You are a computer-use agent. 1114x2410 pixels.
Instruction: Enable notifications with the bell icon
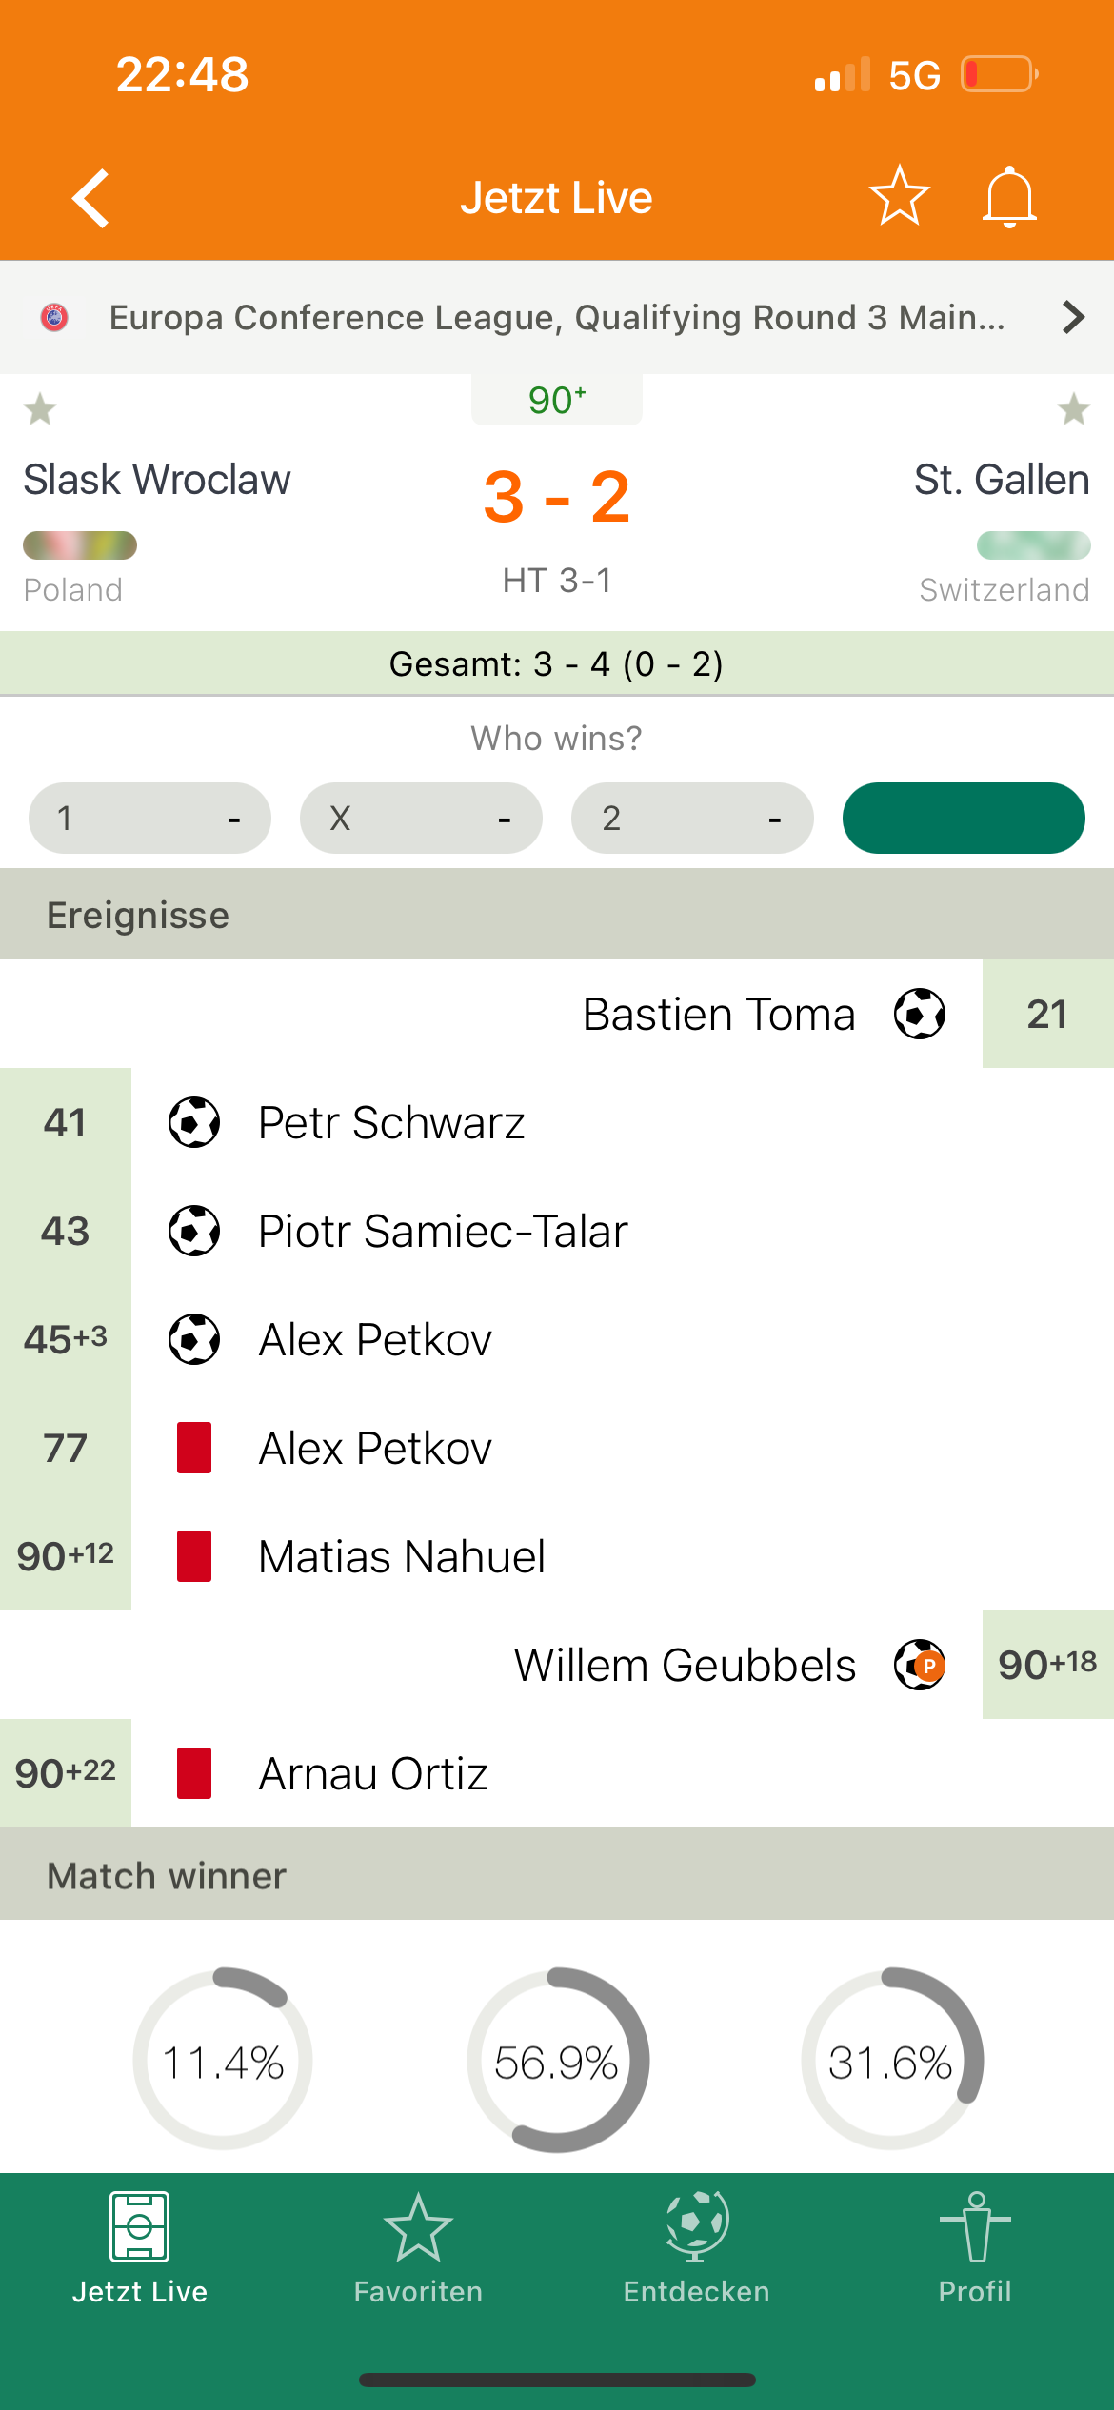coord(1009,197)
